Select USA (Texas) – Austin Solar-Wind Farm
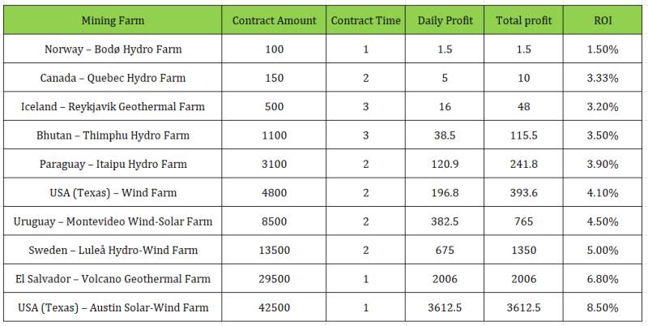This screenshot has width=648, height=326. 113,307
